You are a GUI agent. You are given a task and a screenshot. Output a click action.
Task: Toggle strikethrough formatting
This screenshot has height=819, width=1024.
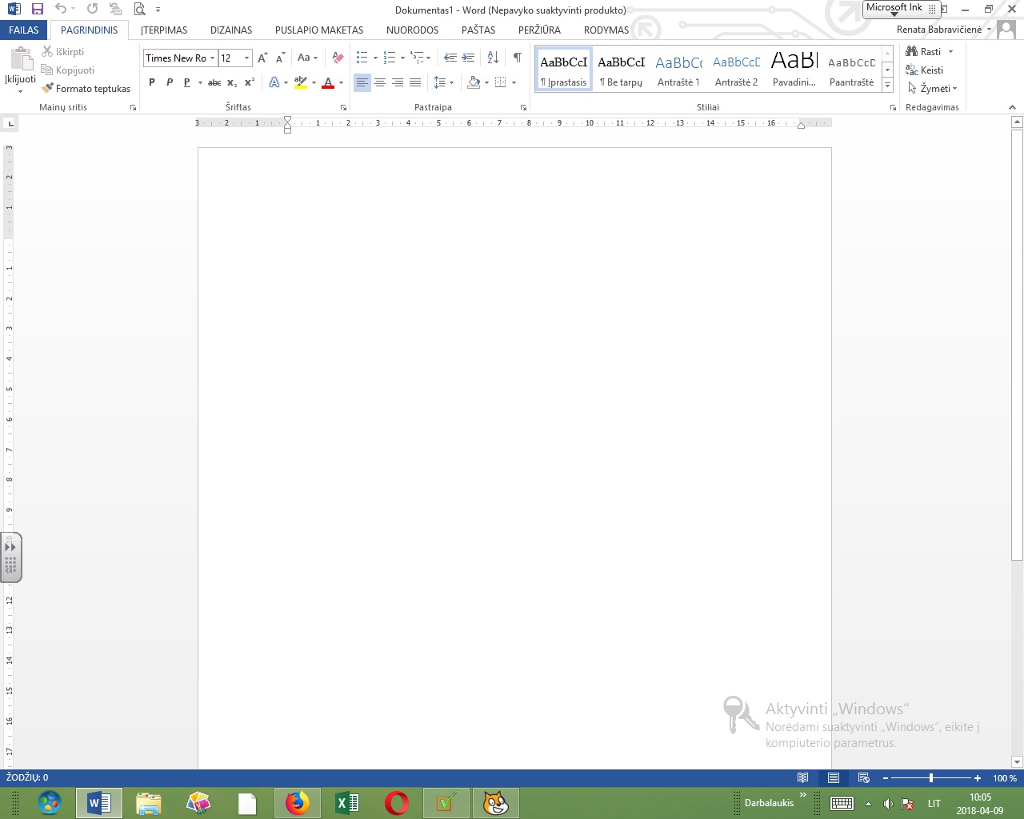(214, 82)
